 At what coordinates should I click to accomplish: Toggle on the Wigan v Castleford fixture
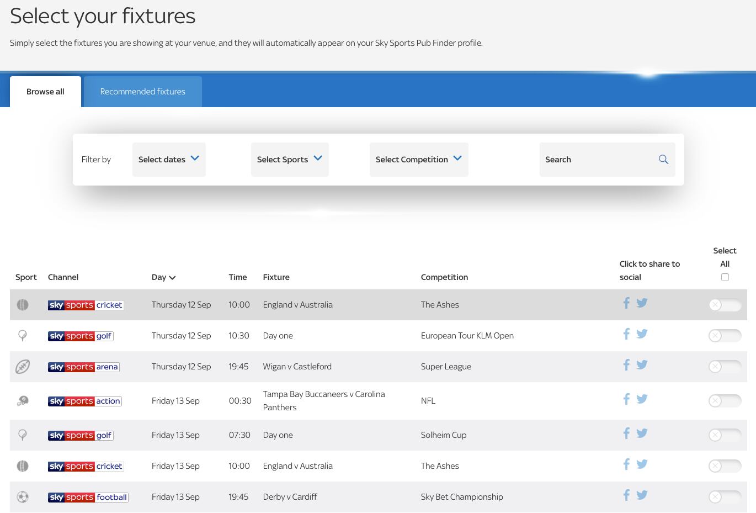(x=725, y=366)
